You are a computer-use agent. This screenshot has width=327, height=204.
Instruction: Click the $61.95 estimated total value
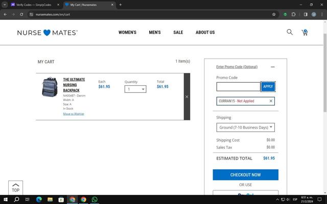pos(269,158)
